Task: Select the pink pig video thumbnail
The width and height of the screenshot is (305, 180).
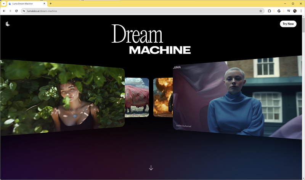Action: (137, 97)
